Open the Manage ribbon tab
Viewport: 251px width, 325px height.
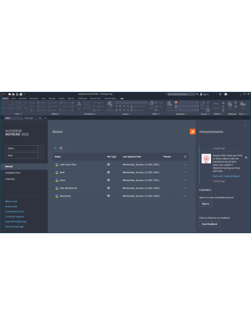[52, 99]
